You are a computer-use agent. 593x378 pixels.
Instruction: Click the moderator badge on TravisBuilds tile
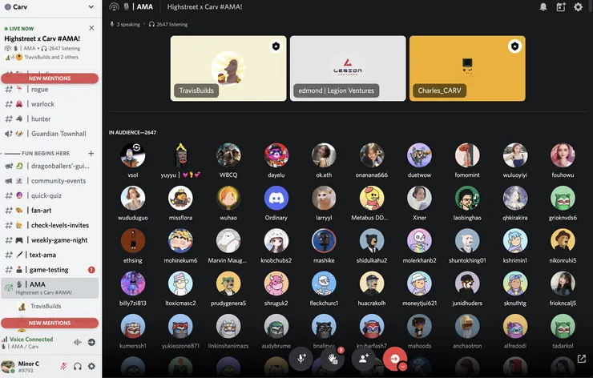(x=276, y=46)
